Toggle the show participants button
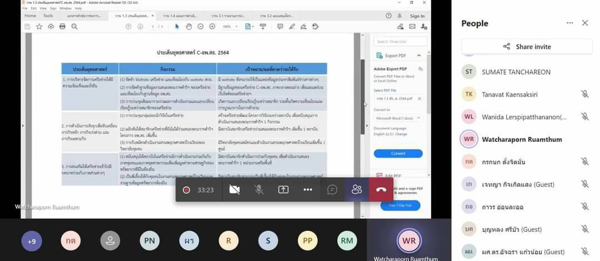 coord(357,190)
